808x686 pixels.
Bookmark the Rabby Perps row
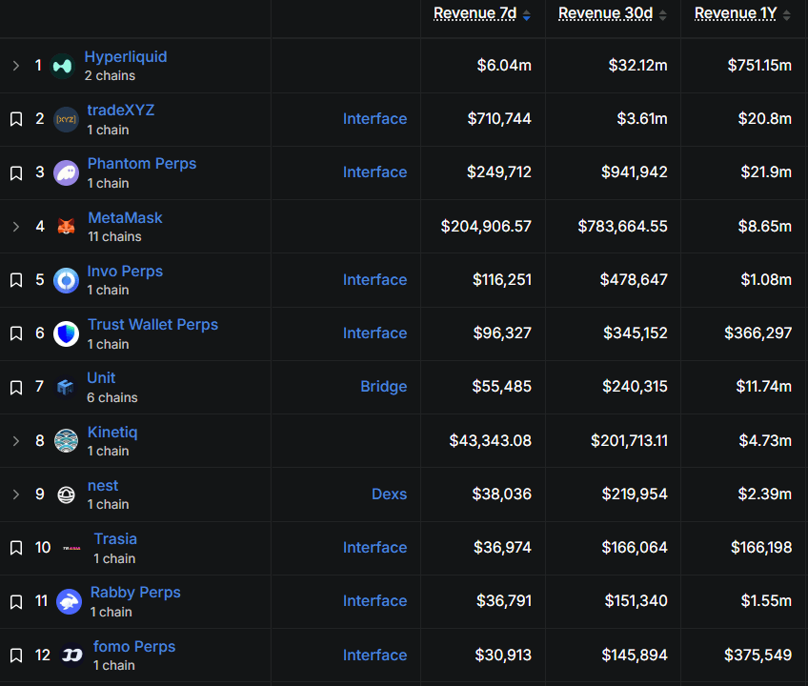(x=16, y=601)
